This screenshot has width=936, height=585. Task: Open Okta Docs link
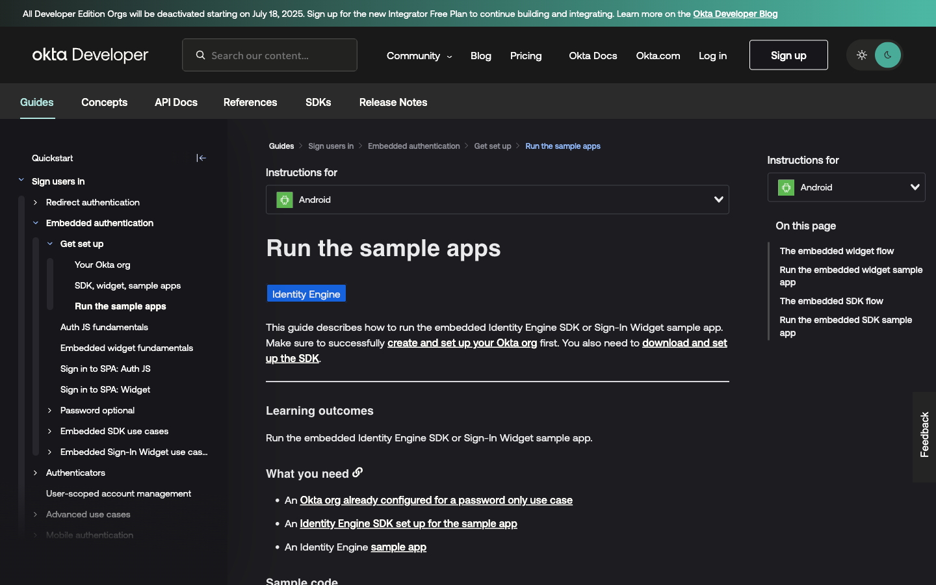(x=593, y=56)
